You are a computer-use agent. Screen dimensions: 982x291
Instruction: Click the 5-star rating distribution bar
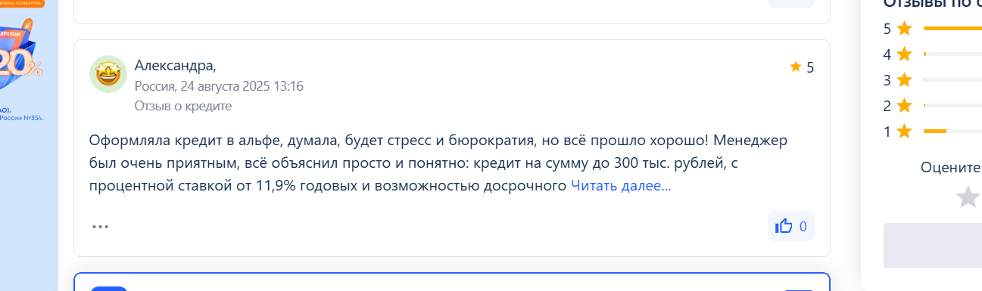click(x=952, y=29)
